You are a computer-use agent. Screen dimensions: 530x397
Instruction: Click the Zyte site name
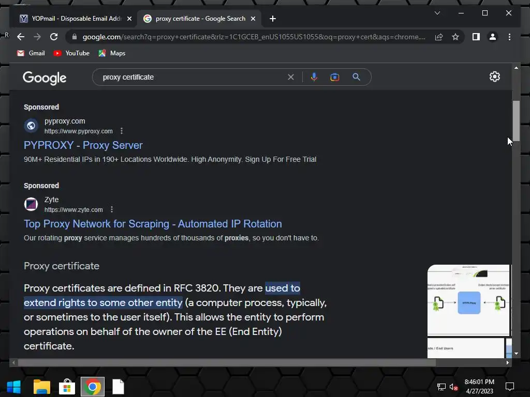(x=51, y=200)
